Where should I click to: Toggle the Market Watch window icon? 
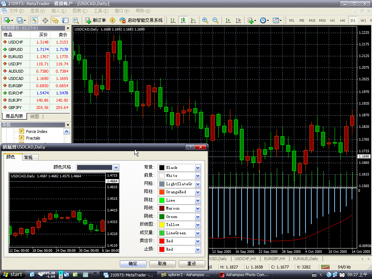tap(35, 20)
